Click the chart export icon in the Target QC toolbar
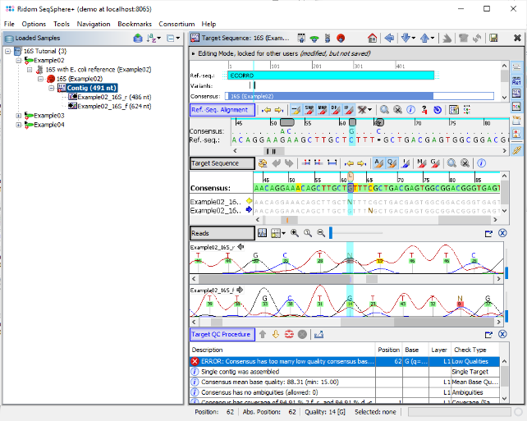This screenshot has width=527, height=421. pos(318,334)
